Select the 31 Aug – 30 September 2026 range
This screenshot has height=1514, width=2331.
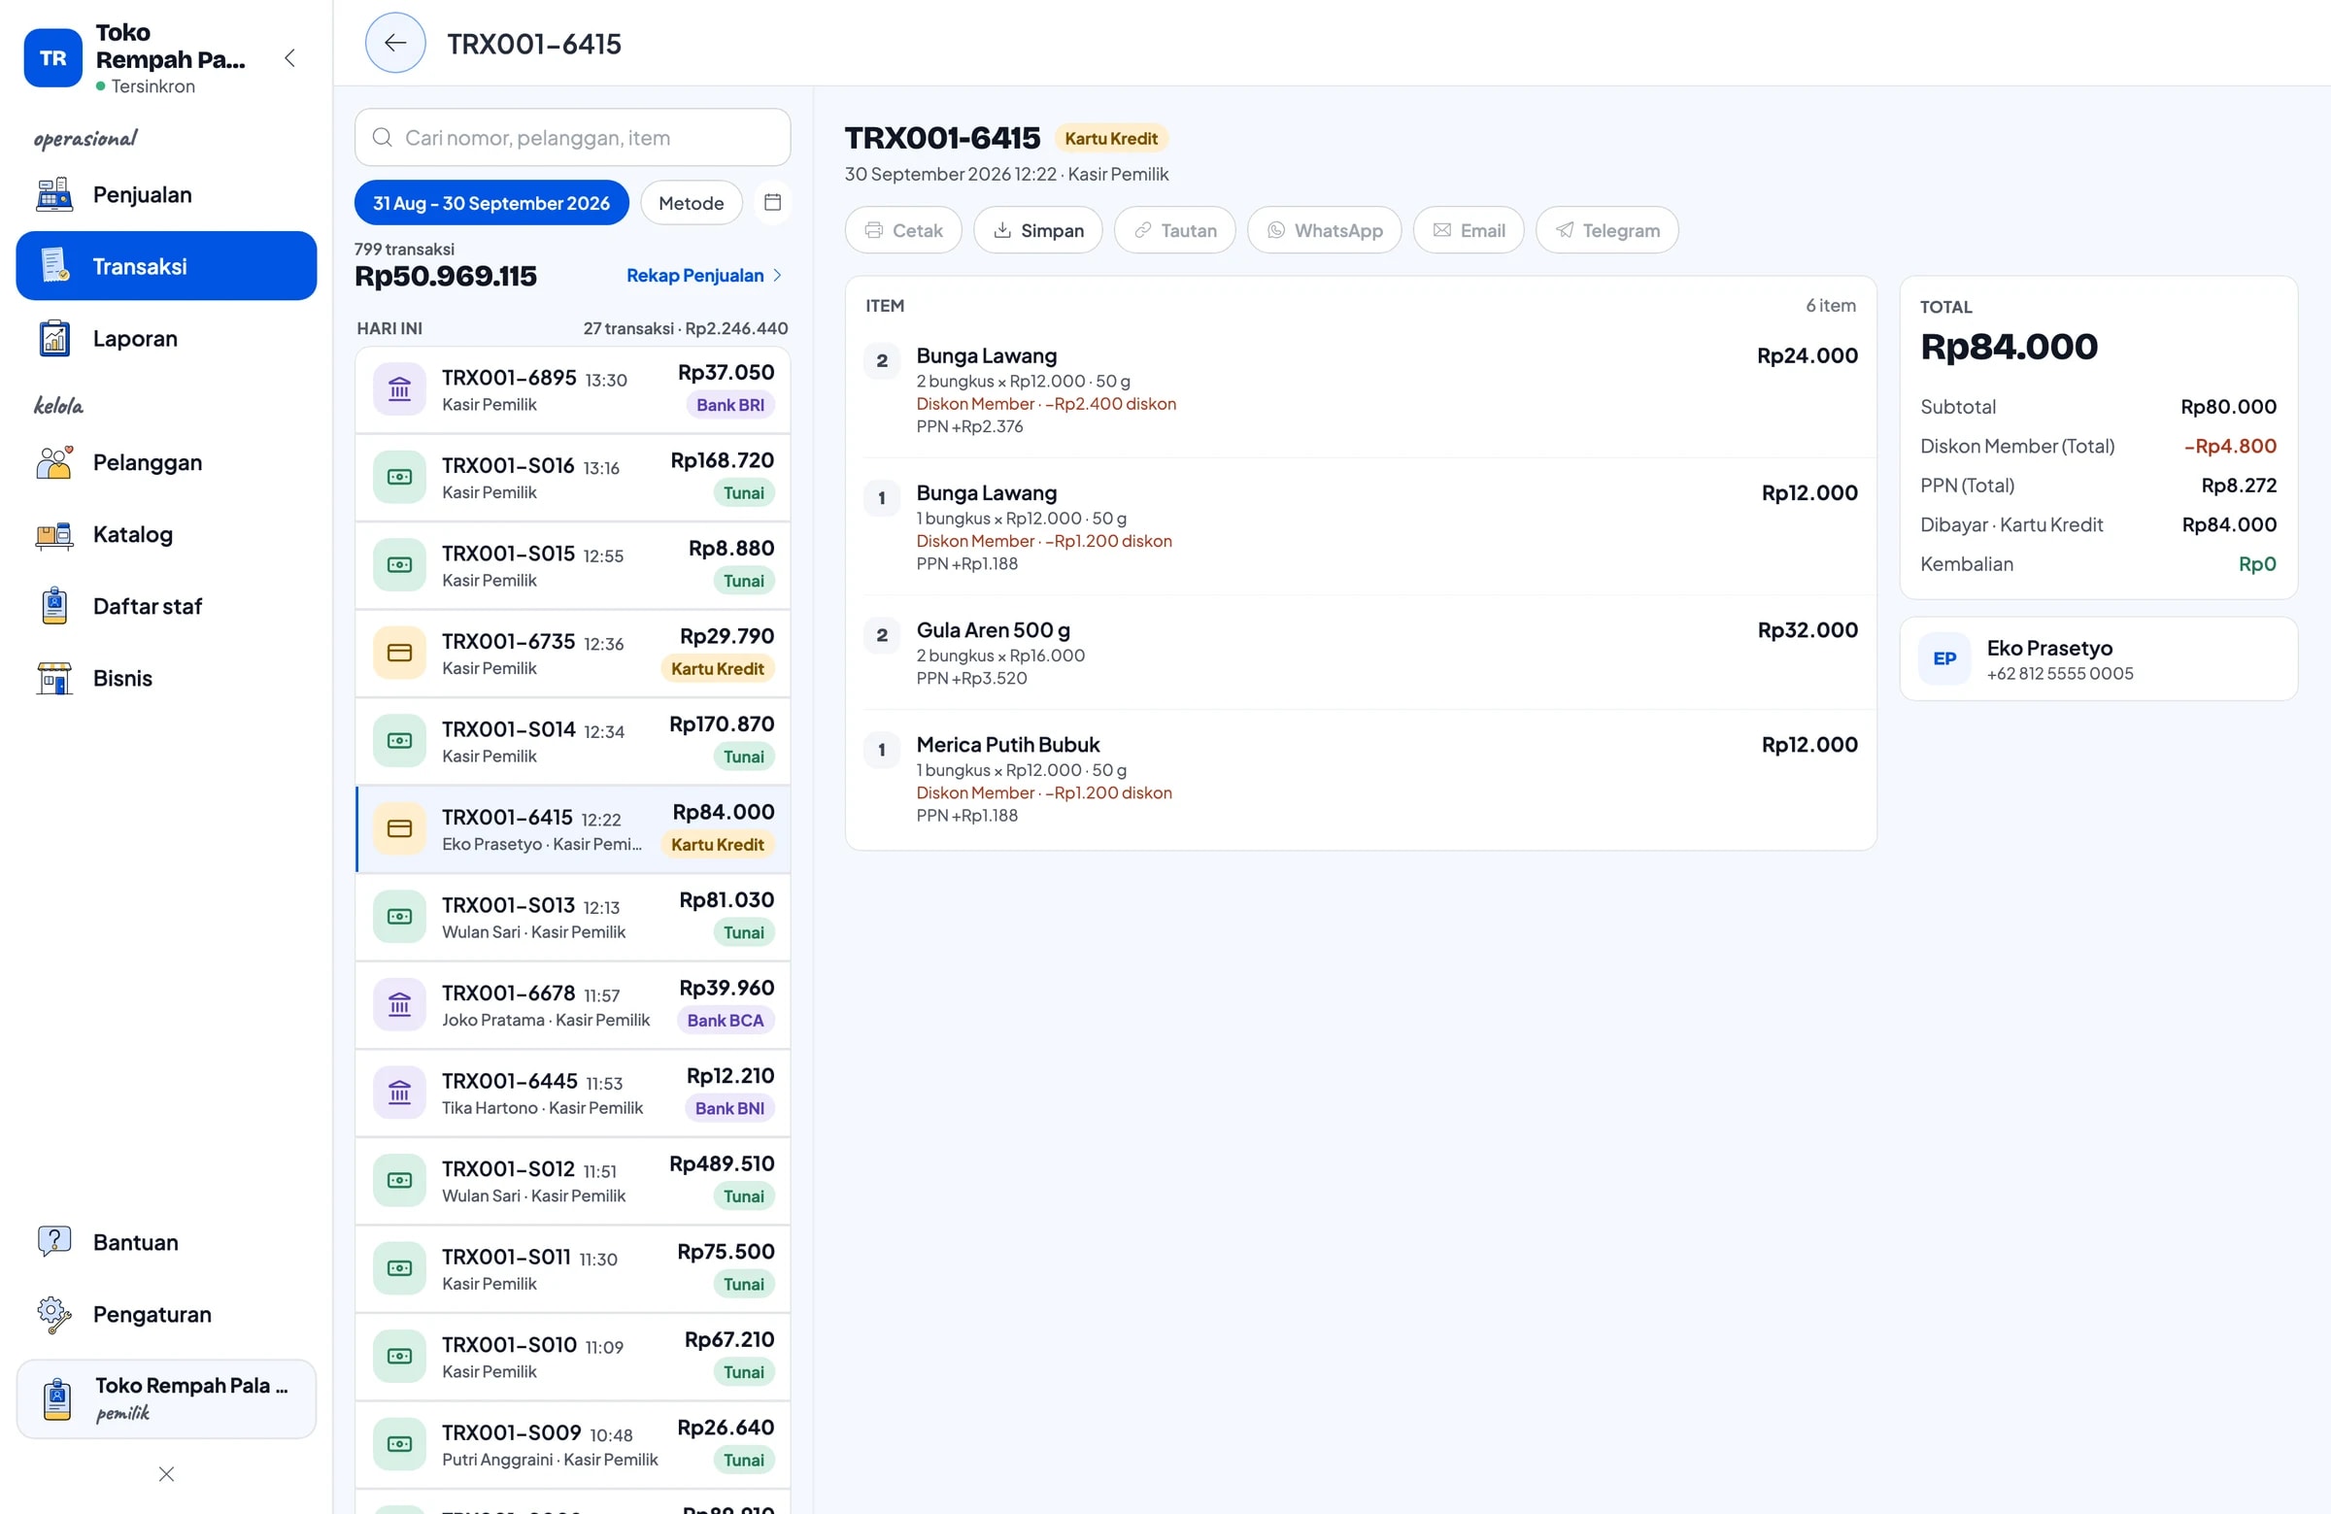[491, 203]
